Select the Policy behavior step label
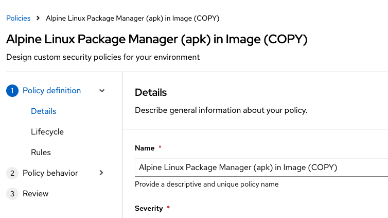The image size is (388, 218). coord(50,173)
